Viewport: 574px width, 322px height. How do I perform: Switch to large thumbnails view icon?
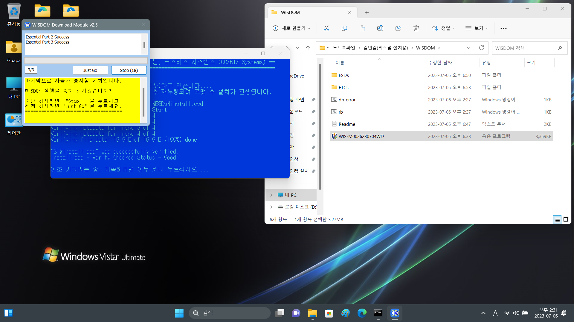tap(566, 219)
